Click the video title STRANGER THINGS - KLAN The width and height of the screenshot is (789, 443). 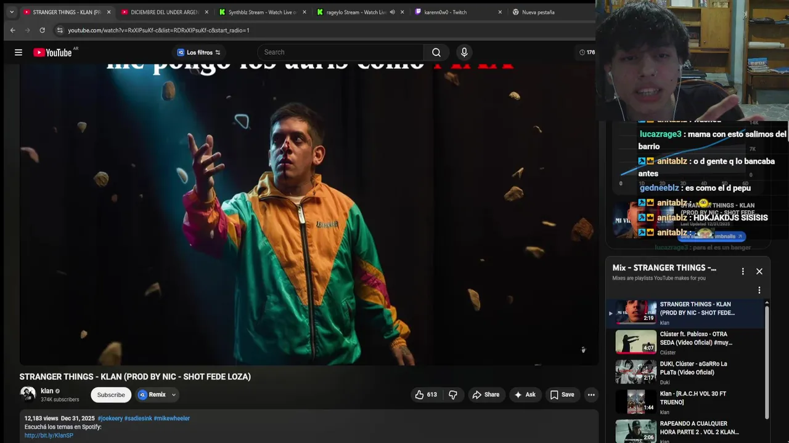click(135, 377)
